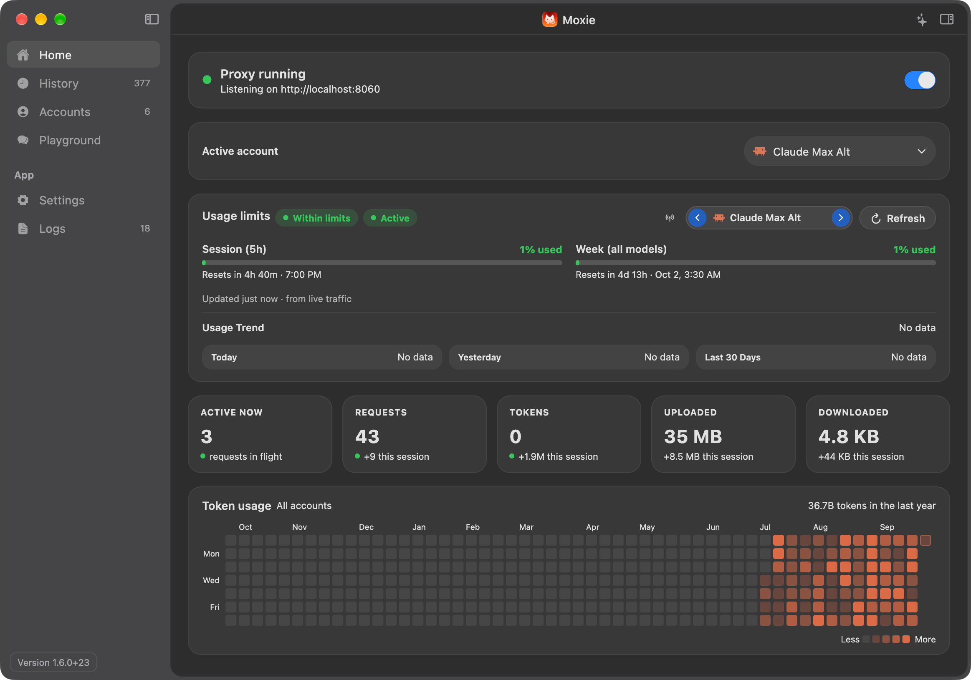The image size is (971, 680).
Task: Go to Accounts section
Action: [83, 111]
